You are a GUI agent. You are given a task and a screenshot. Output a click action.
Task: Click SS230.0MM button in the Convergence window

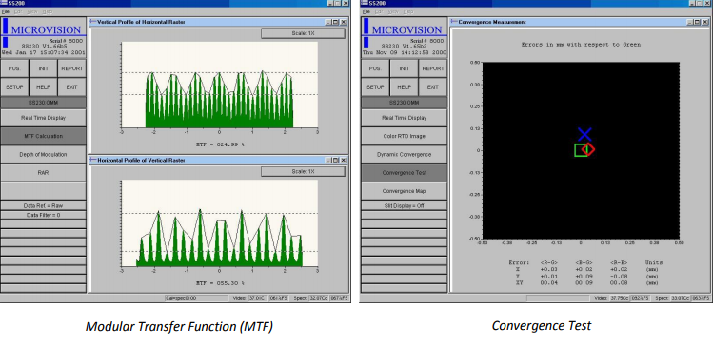(x=405, y=103)
